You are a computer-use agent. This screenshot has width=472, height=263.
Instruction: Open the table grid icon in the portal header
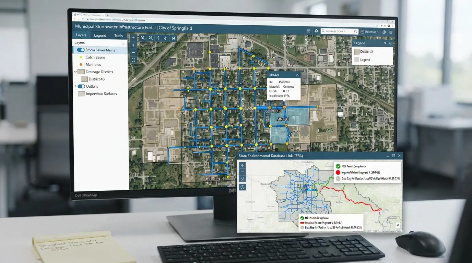[308, 31]
